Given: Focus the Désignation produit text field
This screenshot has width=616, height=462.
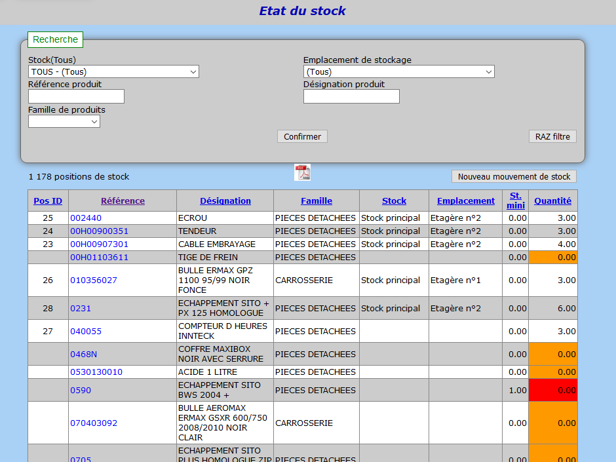Looking at the screenshot, I should tap(351, 97).
